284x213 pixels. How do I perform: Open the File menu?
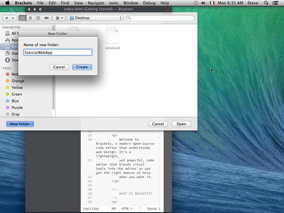pos(40,3)
